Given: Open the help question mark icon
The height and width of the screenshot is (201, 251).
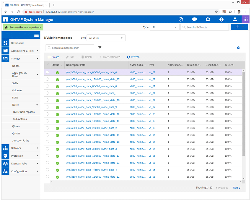Looking at the screenshot, I should (x=221, y=20).
